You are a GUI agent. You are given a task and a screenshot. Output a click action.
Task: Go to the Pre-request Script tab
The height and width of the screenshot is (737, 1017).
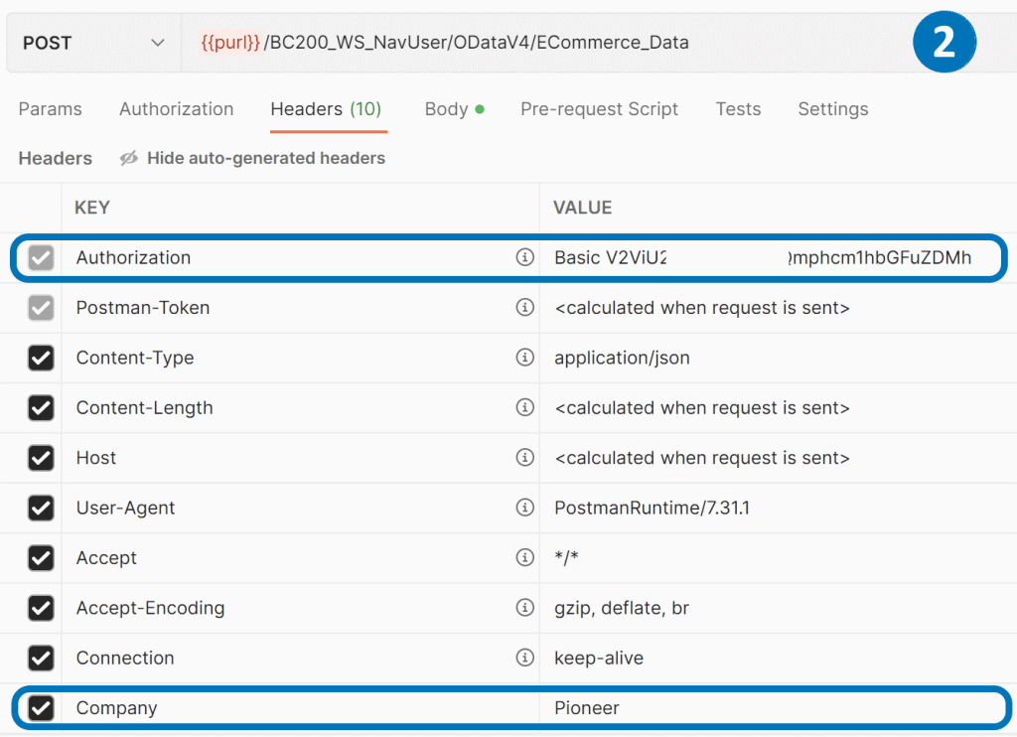click(599, 109)
